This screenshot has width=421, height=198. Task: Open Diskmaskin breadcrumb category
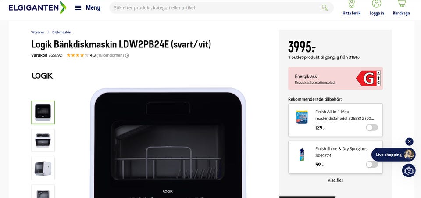coord(61,32)
